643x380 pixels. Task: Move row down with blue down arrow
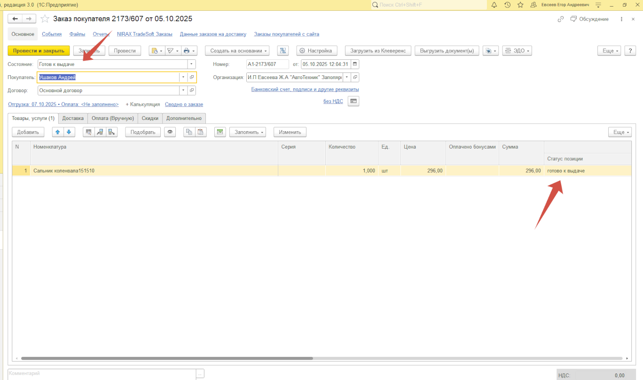tap(69, 132)
